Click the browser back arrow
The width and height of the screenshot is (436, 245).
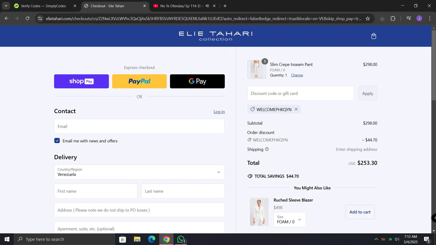[x=6, y=18]
